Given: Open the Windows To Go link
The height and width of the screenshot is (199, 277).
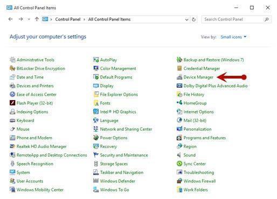Looking at the screenshot, I should pyautogui.click(x=114, y=190).
